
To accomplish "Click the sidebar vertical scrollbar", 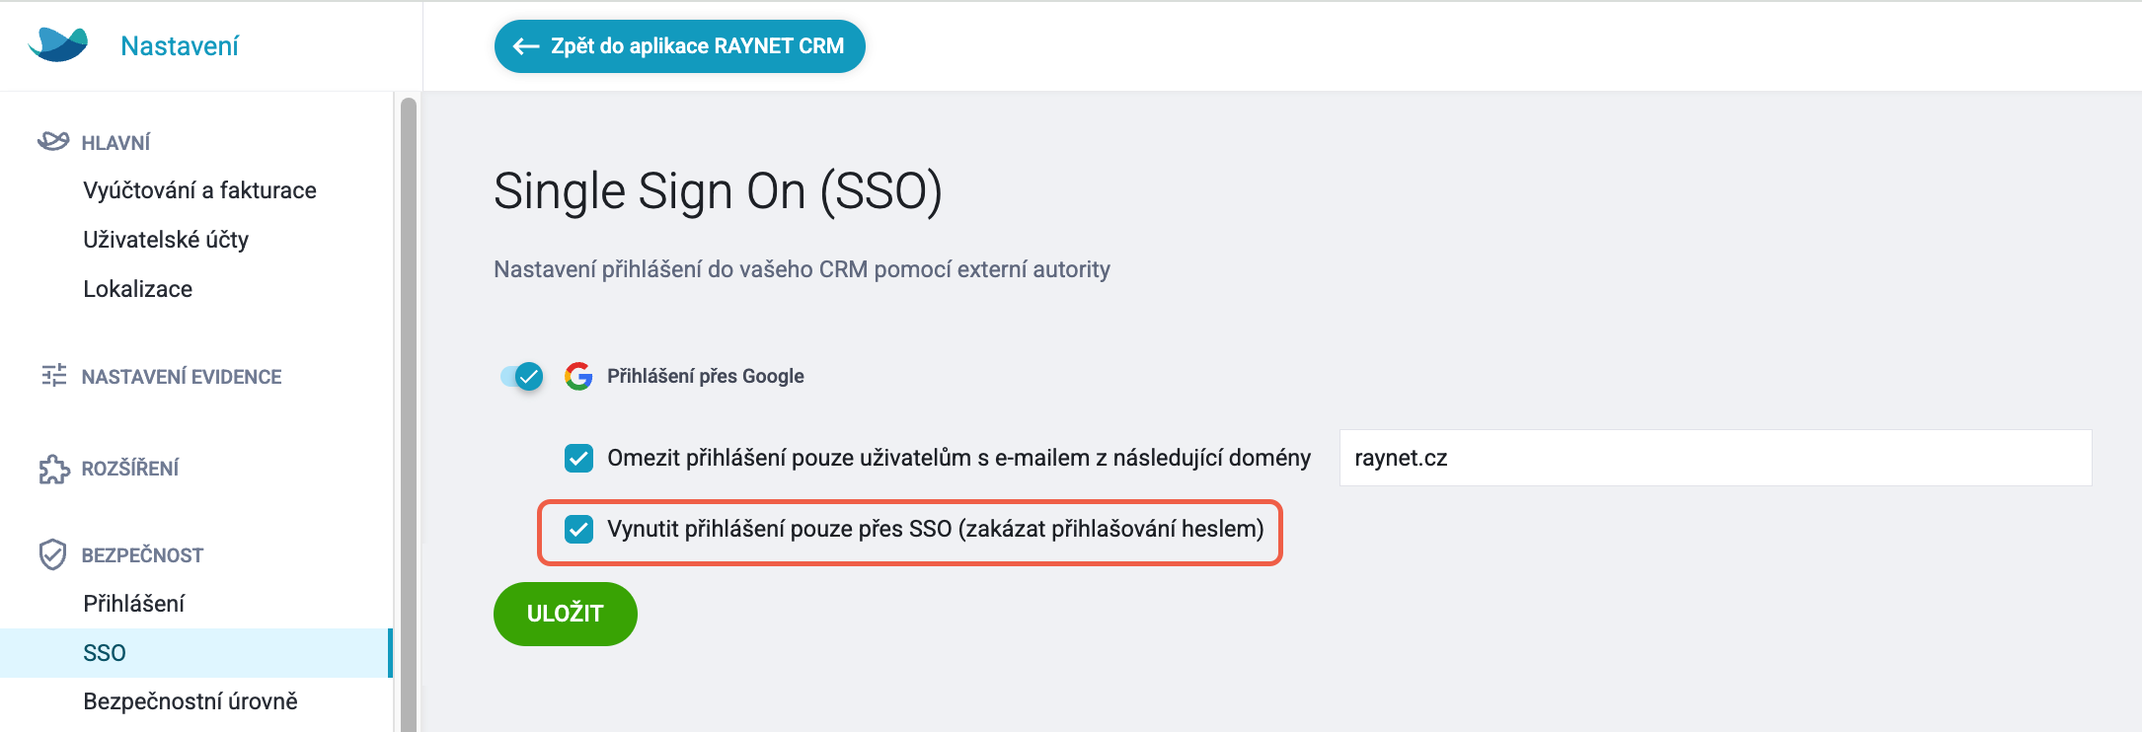I will pyautogui.click(x=409, y=414).
